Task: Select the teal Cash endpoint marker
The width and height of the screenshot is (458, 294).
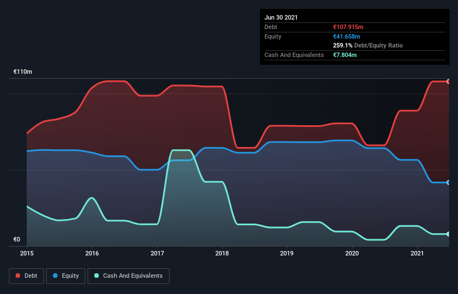Action: pos(449,234)
